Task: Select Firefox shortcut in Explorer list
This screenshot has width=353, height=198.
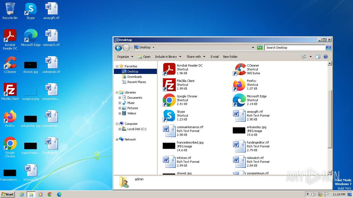Action: pos(245,85)
